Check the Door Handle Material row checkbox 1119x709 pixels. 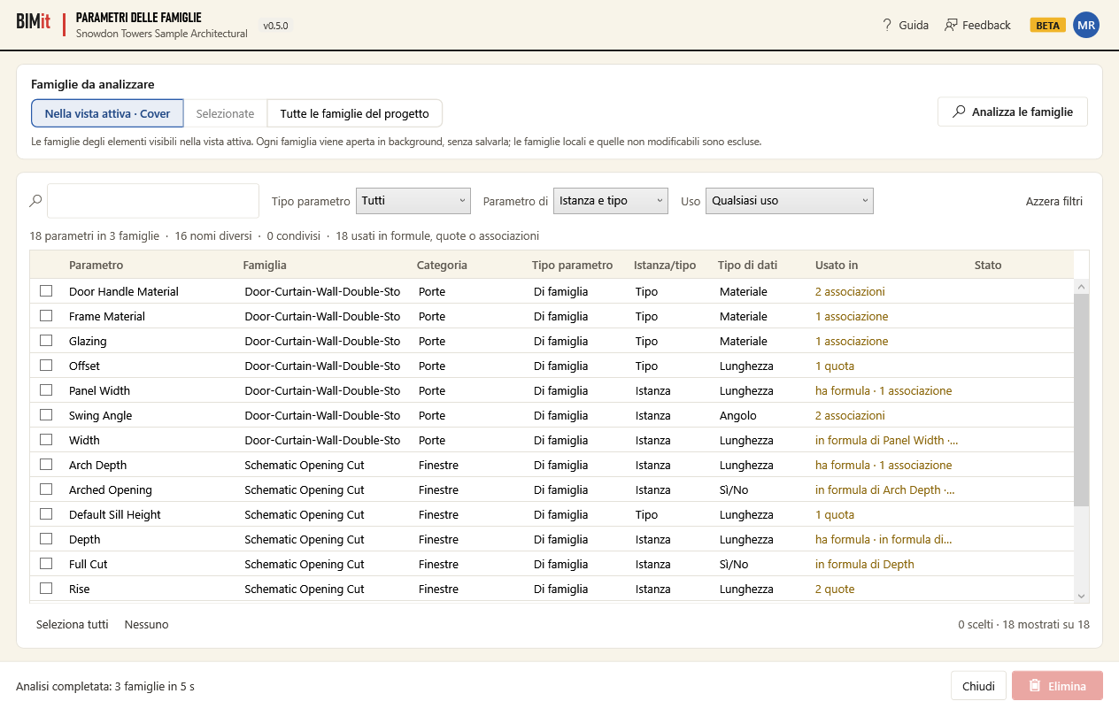pos(46,290)
